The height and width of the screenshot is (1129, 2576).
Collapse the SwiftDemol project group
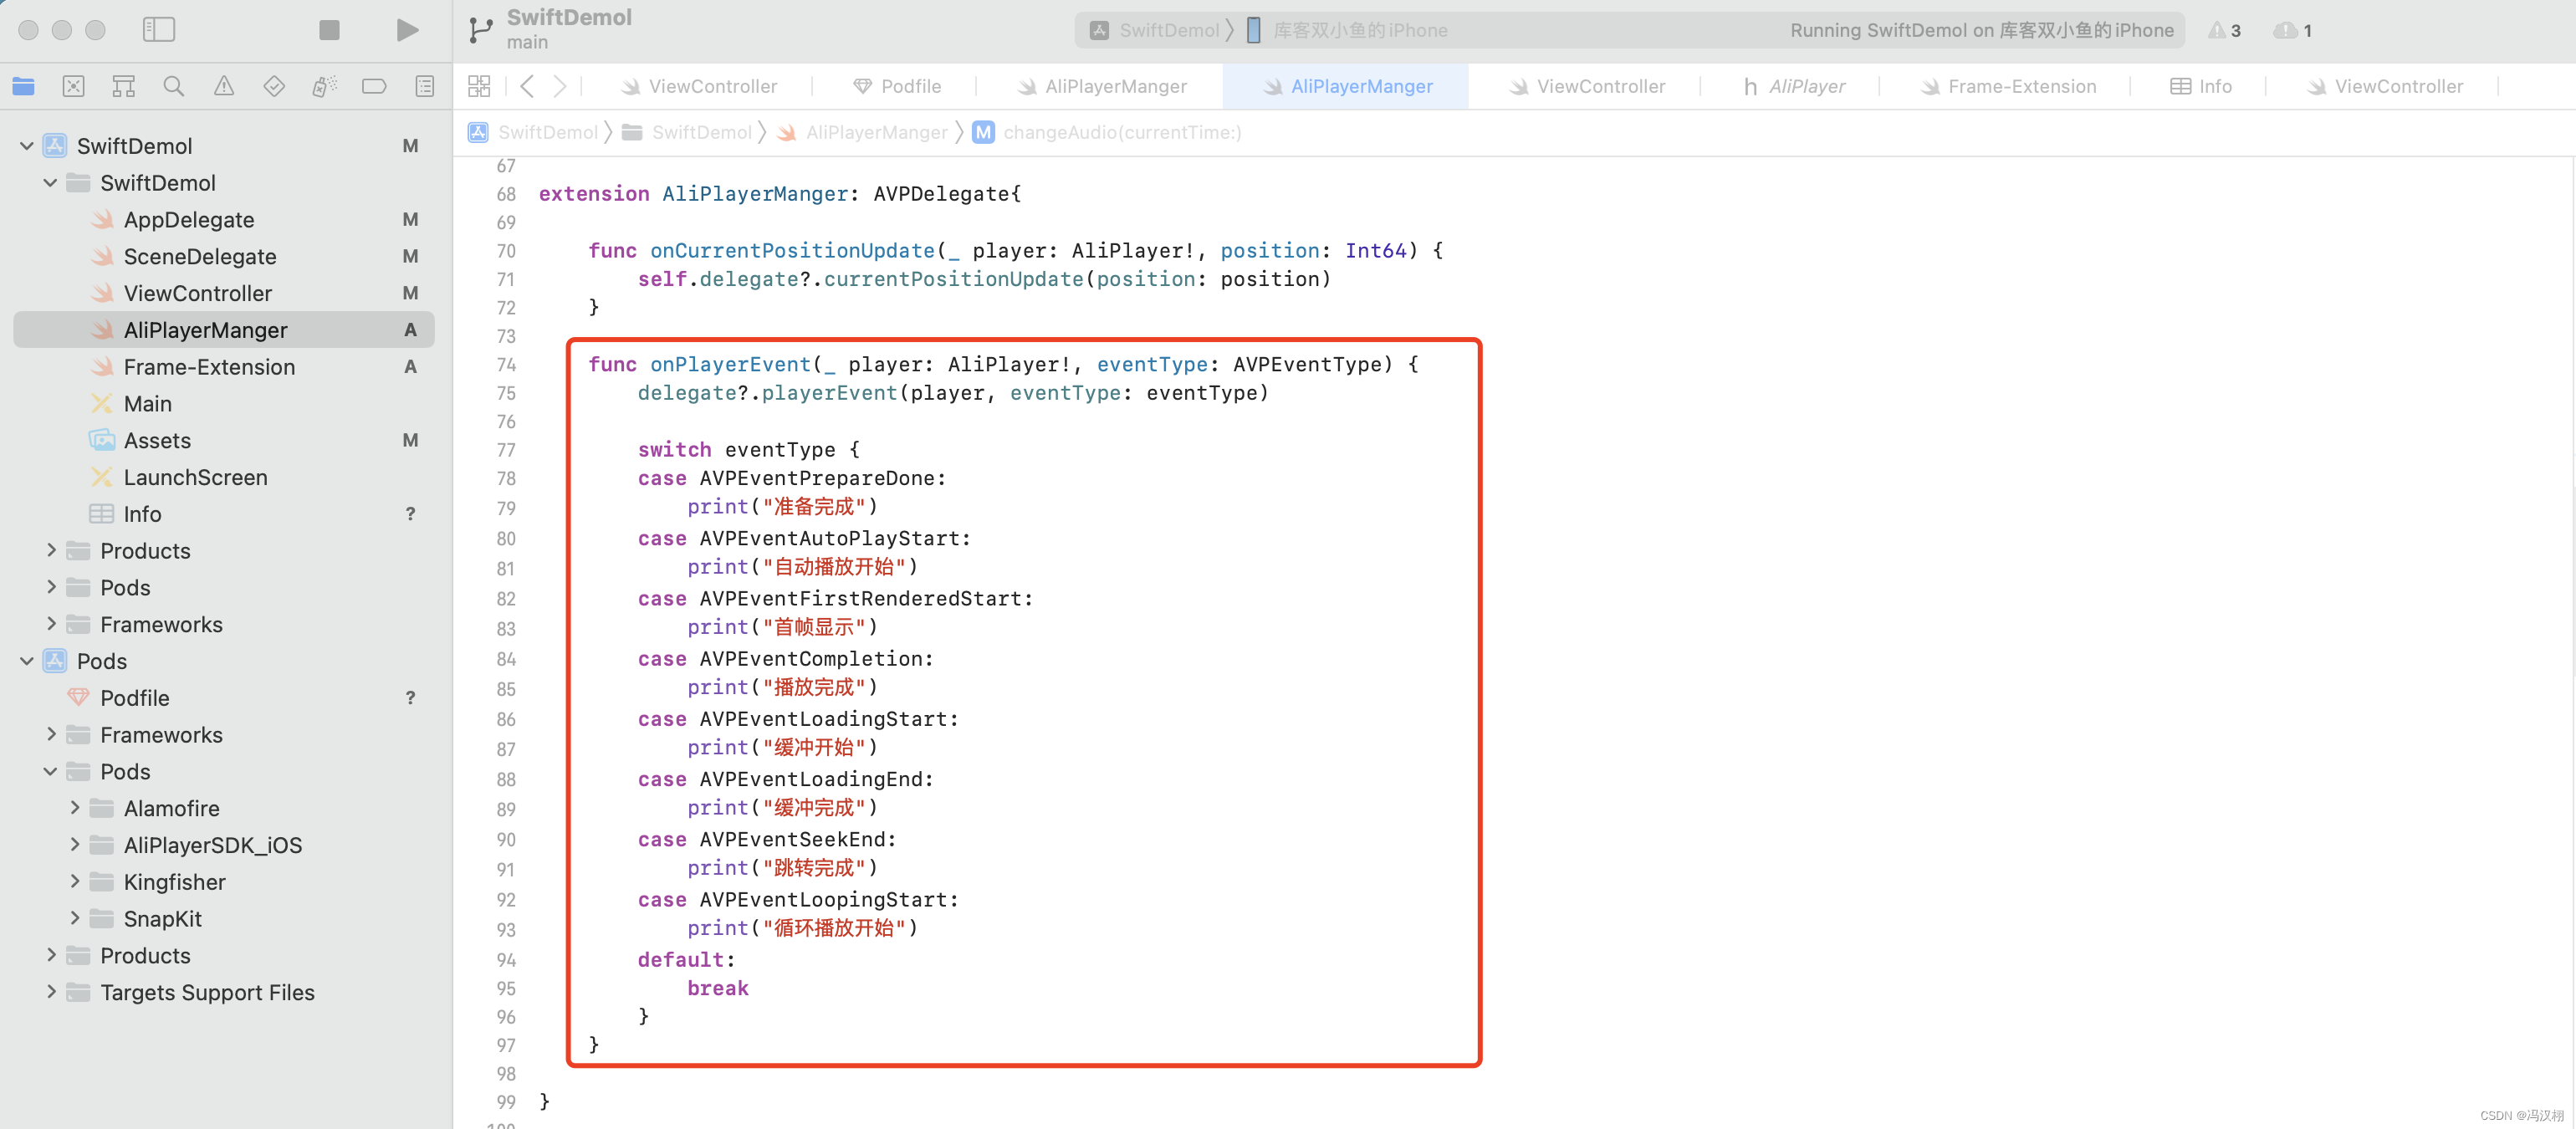(x=26, y=146)
